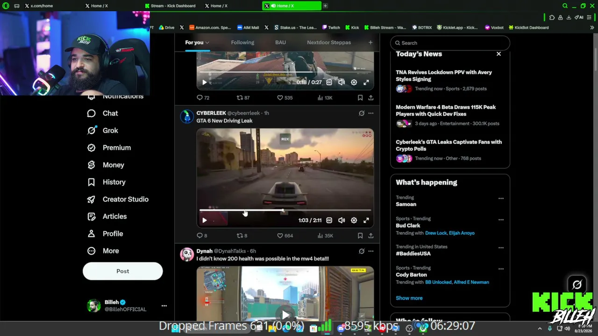Image resolution: width=598 pixels, height=336 pixels.
Task: Reply to the CYBERLEEK GTA 6 post
Action: pos(202,236)
